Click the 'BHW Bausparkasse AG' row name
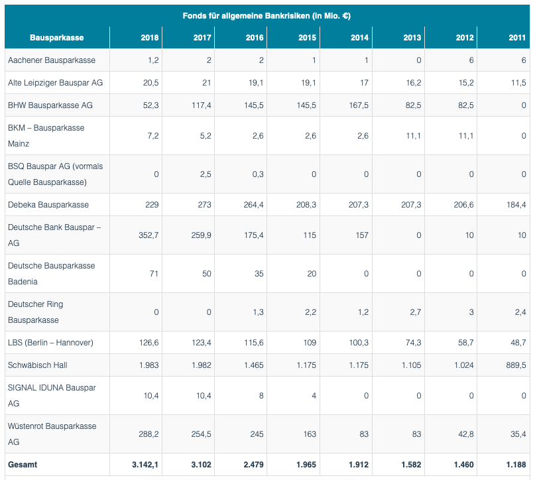Image resolution: width=535 pixels, height=480 pixels. (x=50, y=105)
